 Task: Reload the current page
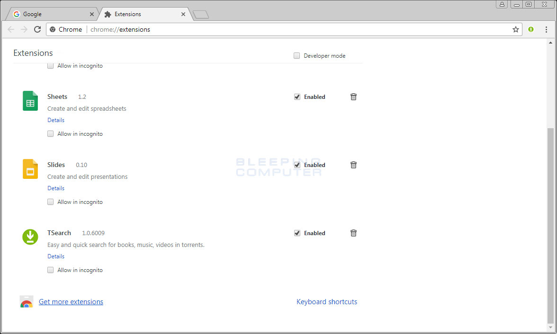37,29
